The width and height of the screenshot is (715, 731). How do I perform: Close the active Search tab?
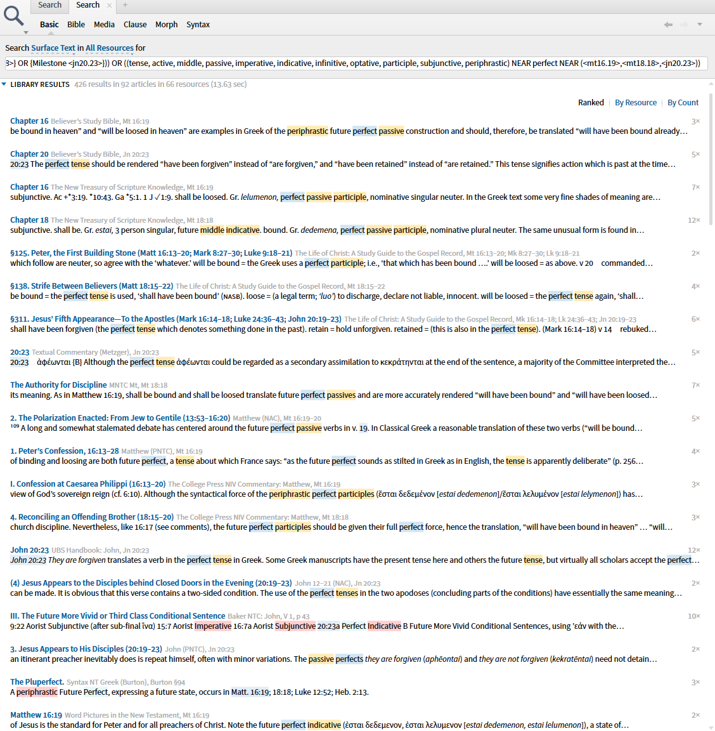point(109,6)
